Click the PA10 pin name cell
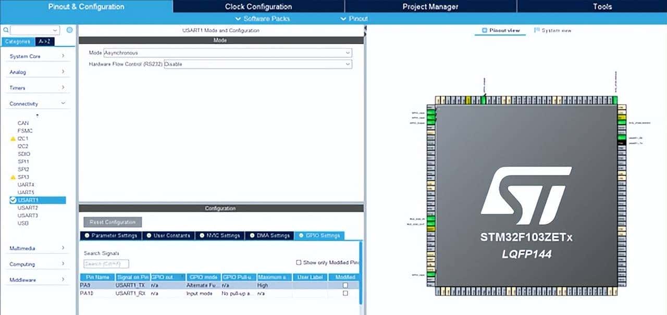This screenshot has width=667, height=315. tap(97, 293)
